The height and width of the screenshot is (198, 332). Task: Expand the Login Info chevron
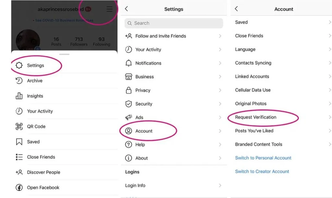point(220,185)
